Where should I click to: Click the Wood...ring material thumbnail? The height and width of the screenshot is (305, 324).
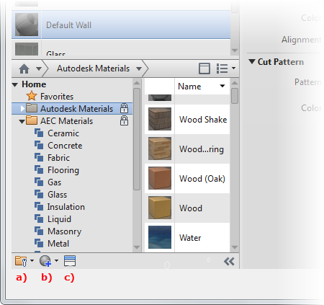click(160, 149)
